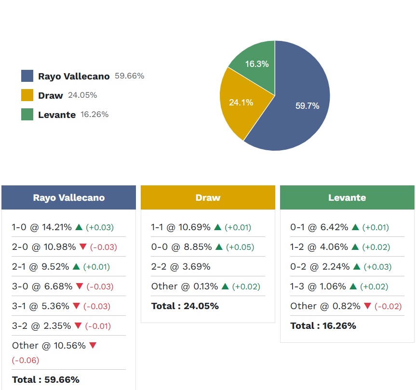Click the green Levante legend swatch
416x390 pixels.
click(27, 115)
